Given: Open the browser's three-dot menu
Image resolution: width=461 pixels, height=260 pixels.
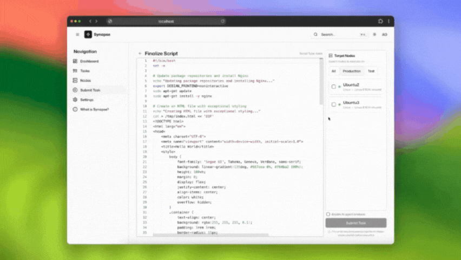Looking at the screenshot, I should (x=388, y=21).
